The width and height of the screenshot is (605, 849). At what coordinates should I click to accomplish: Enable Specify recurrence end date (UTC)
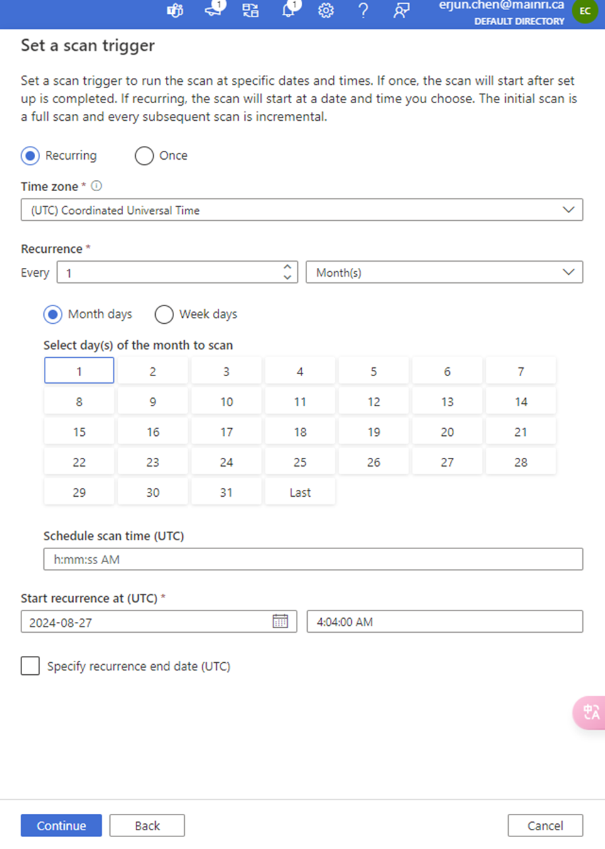click(30, 665)
